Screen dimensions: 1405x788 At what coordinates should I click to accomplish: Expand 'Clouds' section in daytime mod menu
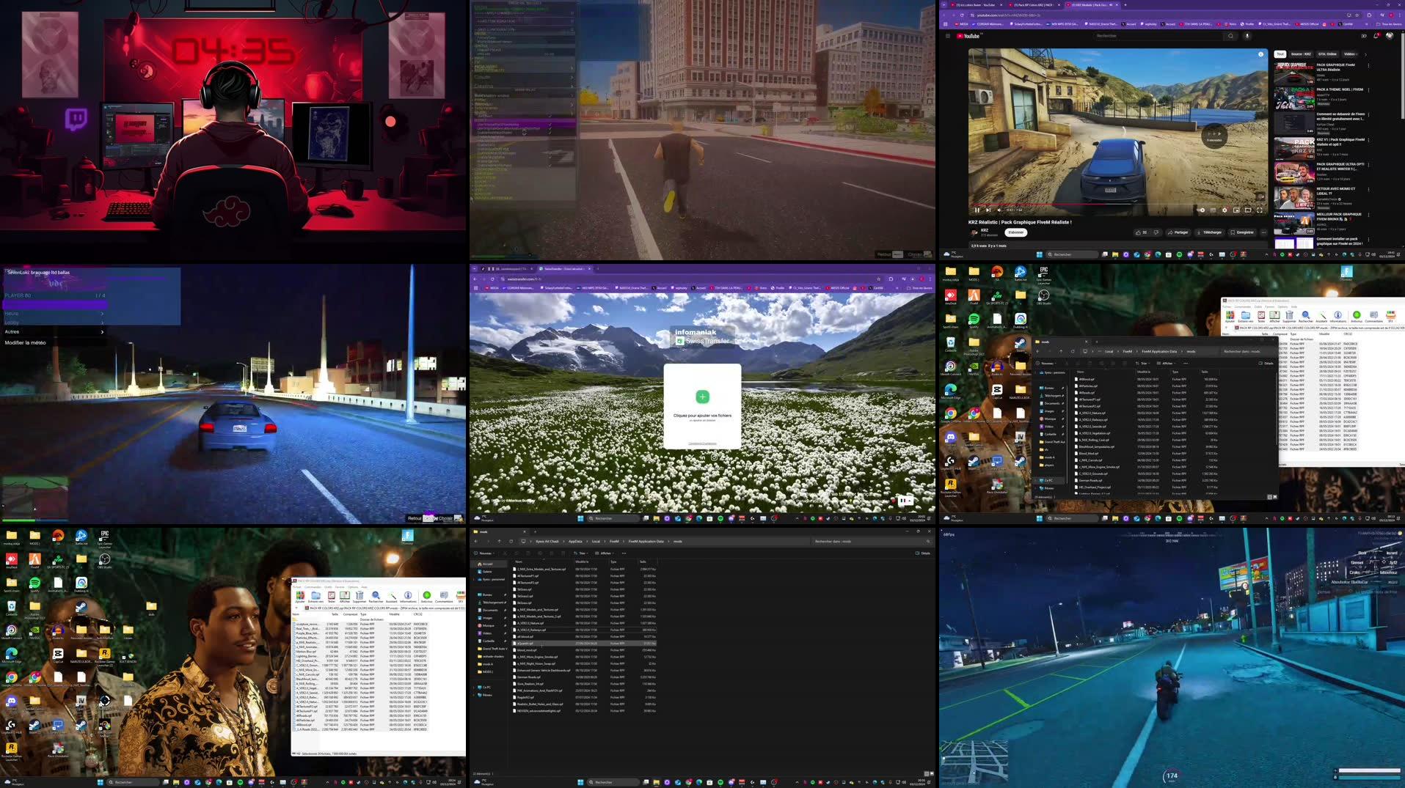point(522,77)
